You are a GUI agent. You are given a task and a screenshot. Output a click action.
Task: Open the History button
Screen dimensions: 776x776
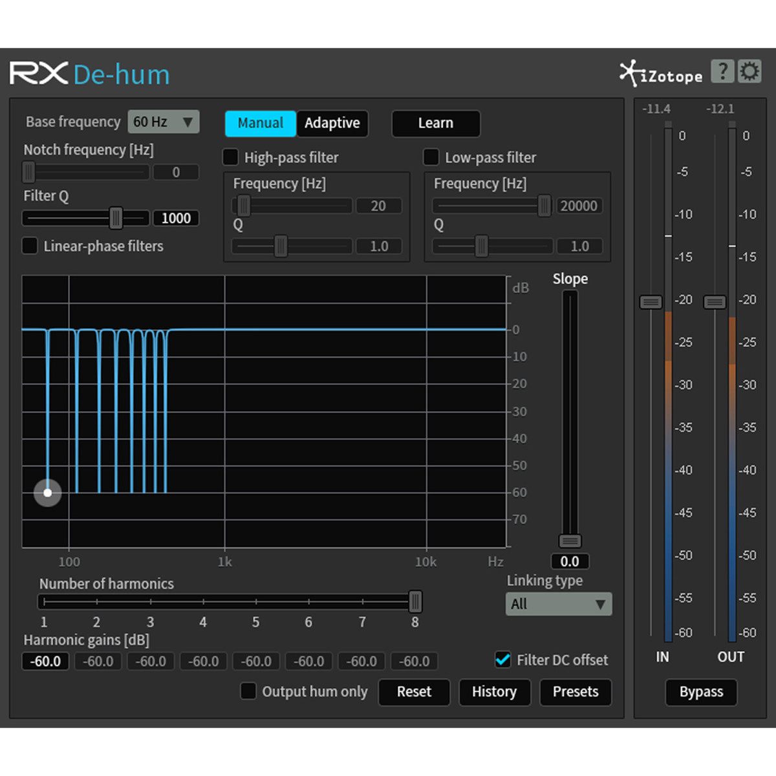[495, 692]
